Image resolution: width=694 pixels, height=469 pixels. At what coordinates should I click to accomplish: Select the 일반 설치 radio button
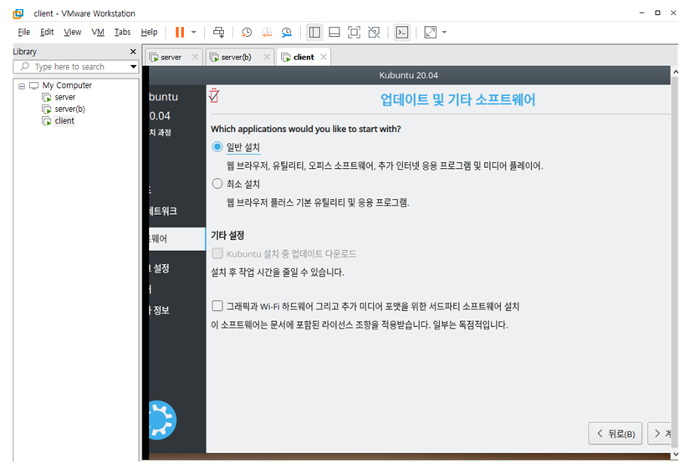[217, 147]
